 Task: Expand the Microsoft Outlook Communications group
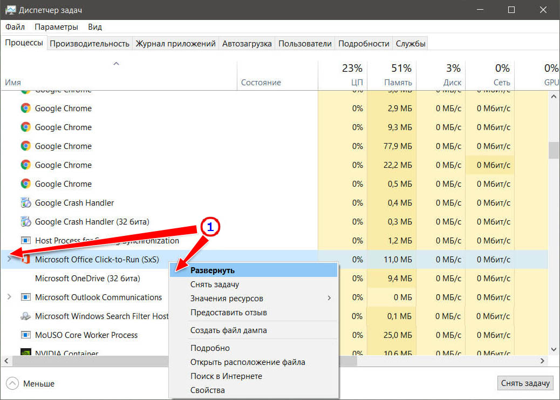coord(9,297)
